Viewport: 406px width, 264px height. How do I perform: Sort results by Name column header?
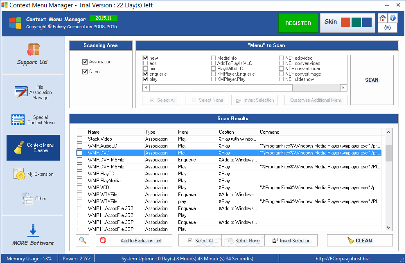point(115,132)
